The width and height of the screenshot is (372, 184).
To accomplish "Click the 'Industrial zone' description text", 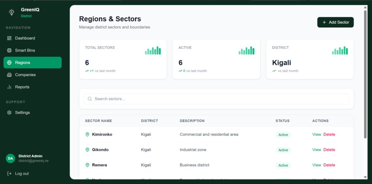I will pos(193,149).
